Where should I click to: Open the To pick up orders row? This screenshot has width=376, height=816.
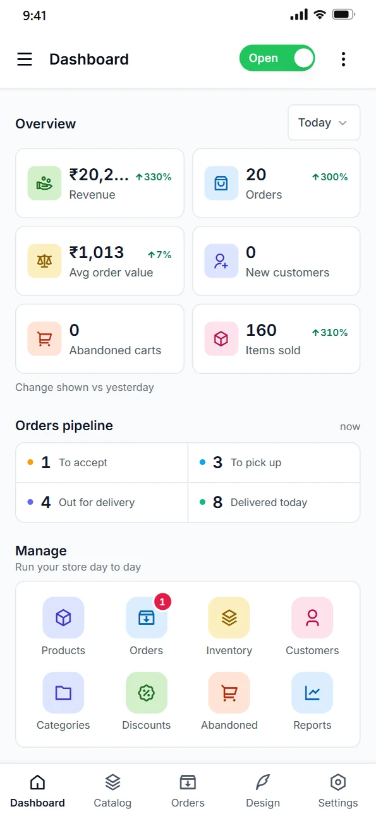(x=274, y=463)
